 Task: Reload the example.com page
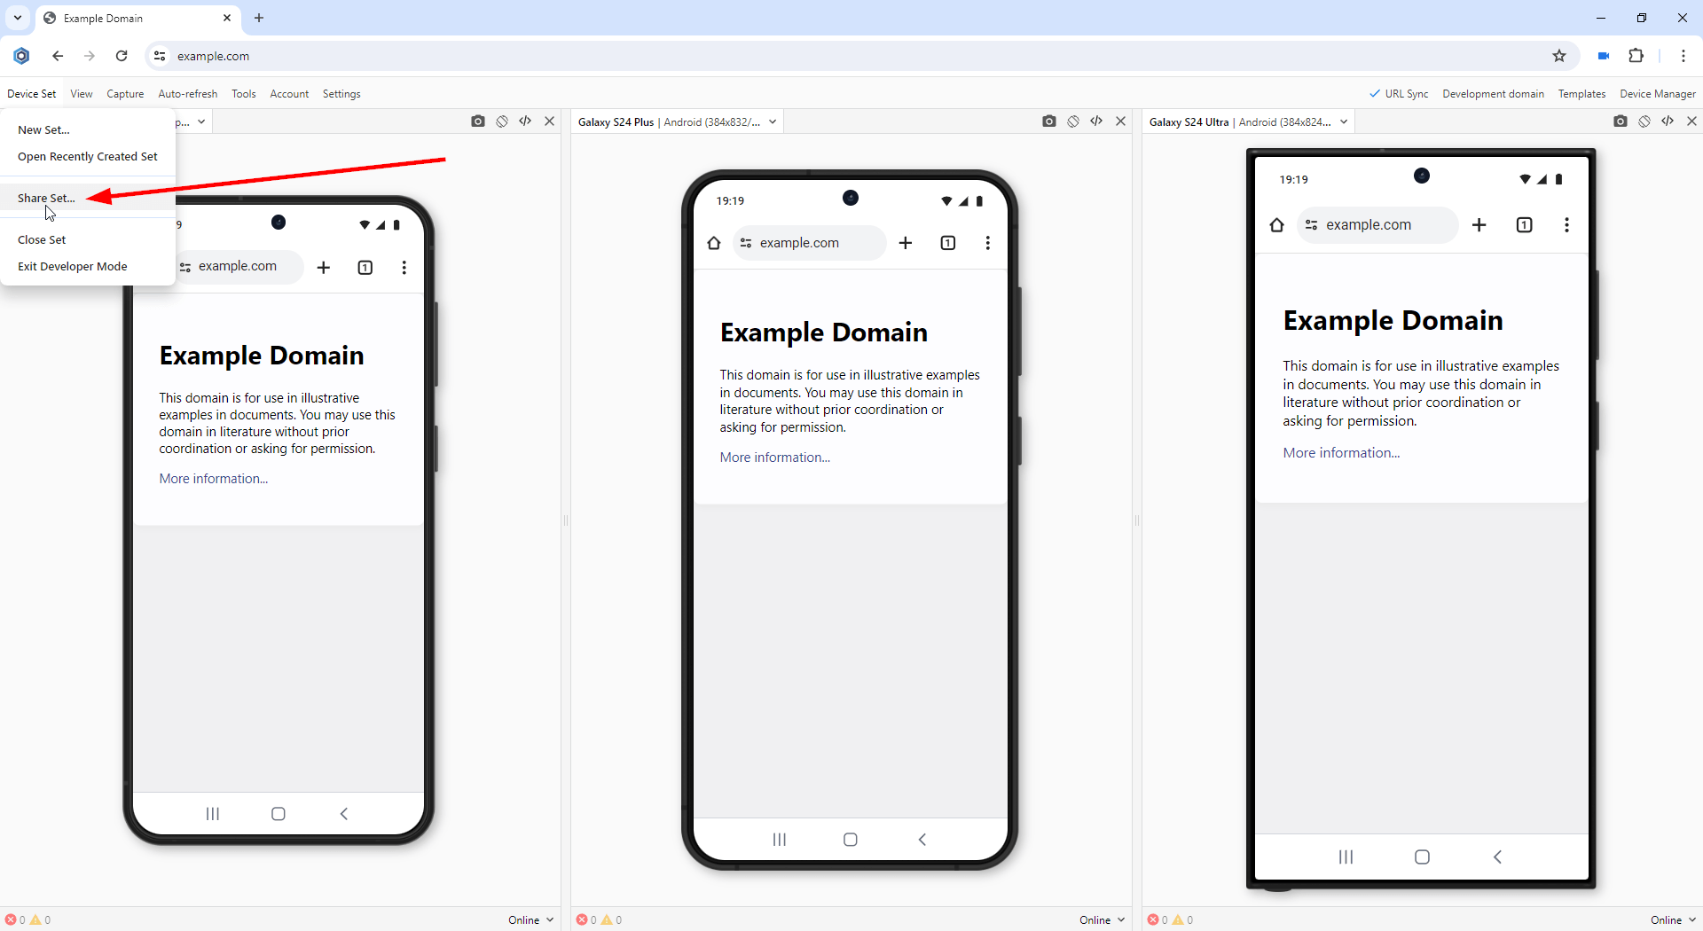click(x=121, y=55)
